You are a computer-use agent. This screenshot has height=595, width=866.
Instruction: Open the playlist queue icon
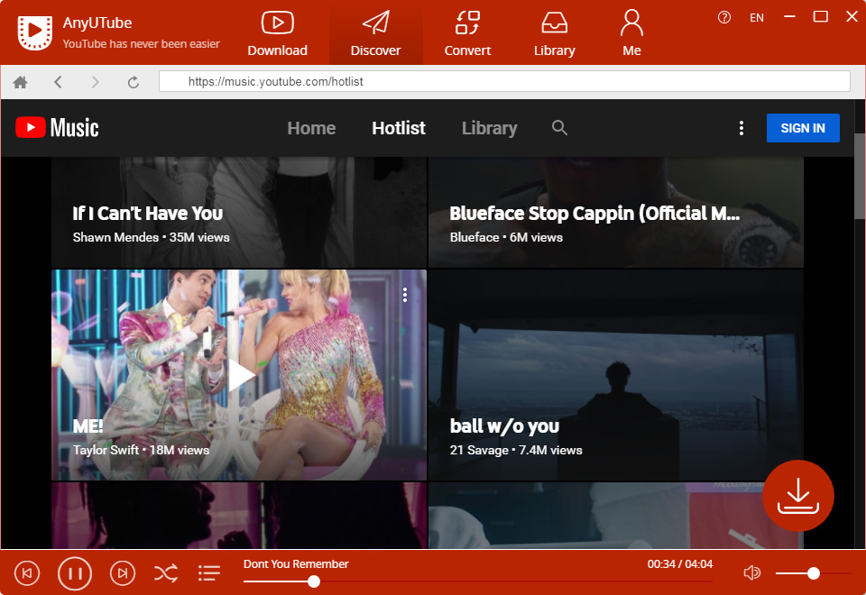click(209, 573)
